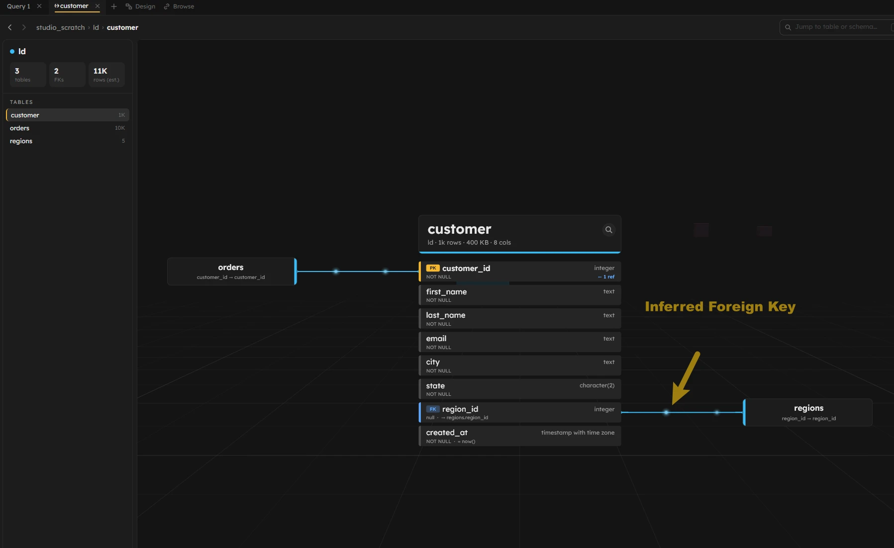Go forward with the right chevron

[23, 27]
